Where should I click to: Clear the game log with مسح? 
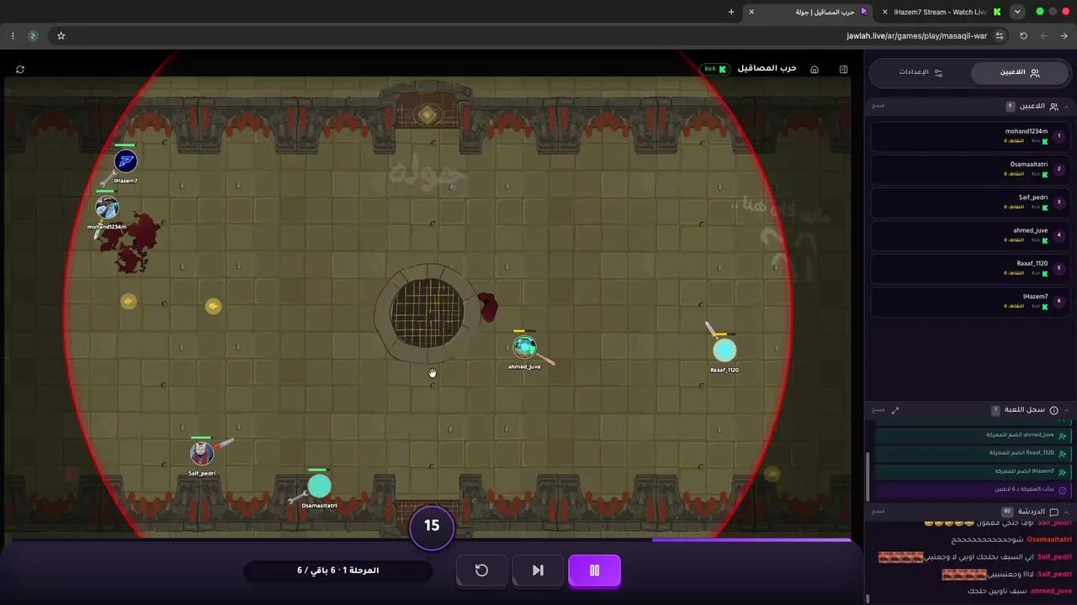point(878,410)
